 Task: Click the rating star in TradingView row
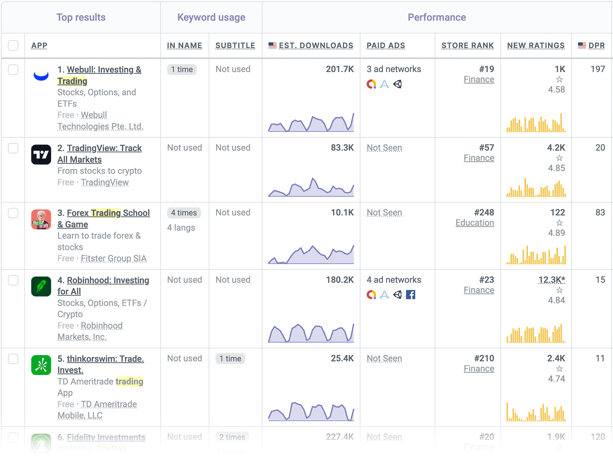pyautogui.click(x=559, y=158)
